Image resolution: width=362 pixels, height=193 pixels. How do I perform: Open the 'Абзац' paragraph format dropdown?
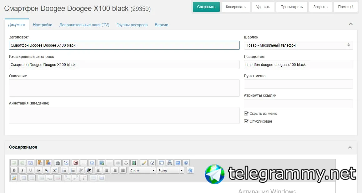[171, 170]
